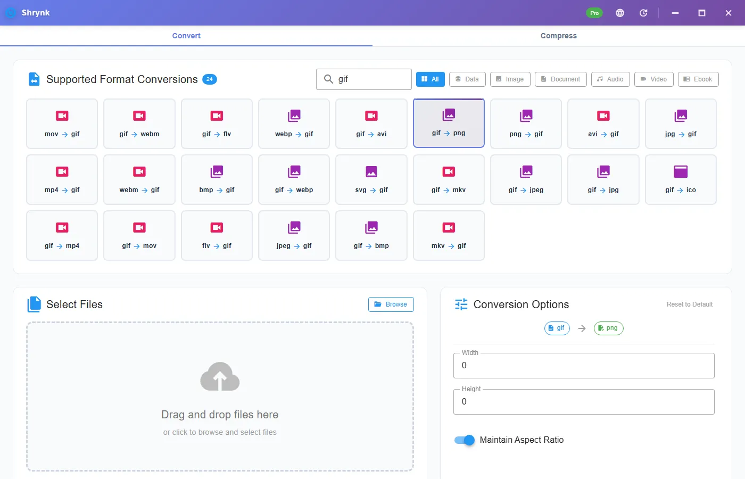Viewport: 745px width, 479px height.
Task: Click the Browse button
Action: [391, 304]
